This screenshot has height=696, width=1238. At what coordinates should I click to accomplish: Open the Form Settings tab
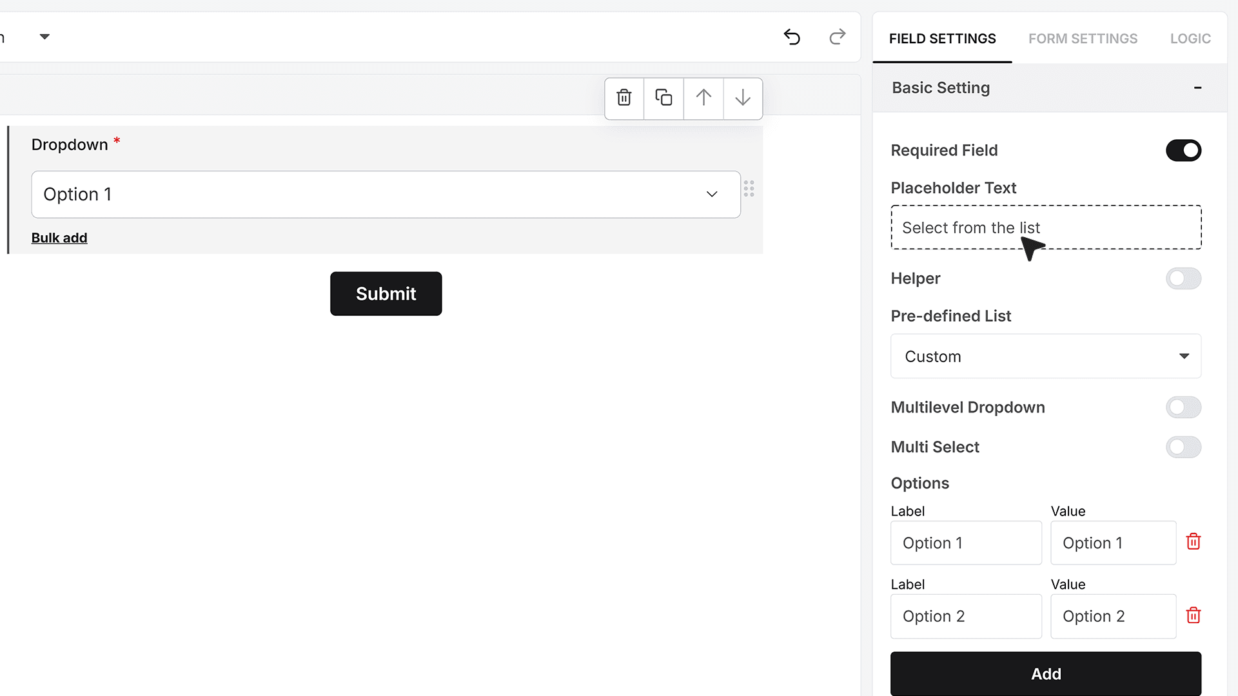click(1083, 39)
